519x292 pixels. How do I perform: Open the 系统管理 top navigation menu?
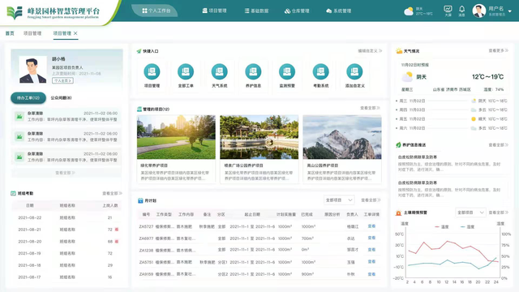coord(338,11)
